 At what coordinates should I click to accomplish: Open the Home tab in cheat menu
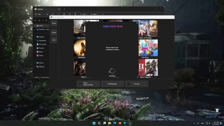(54, 23)
